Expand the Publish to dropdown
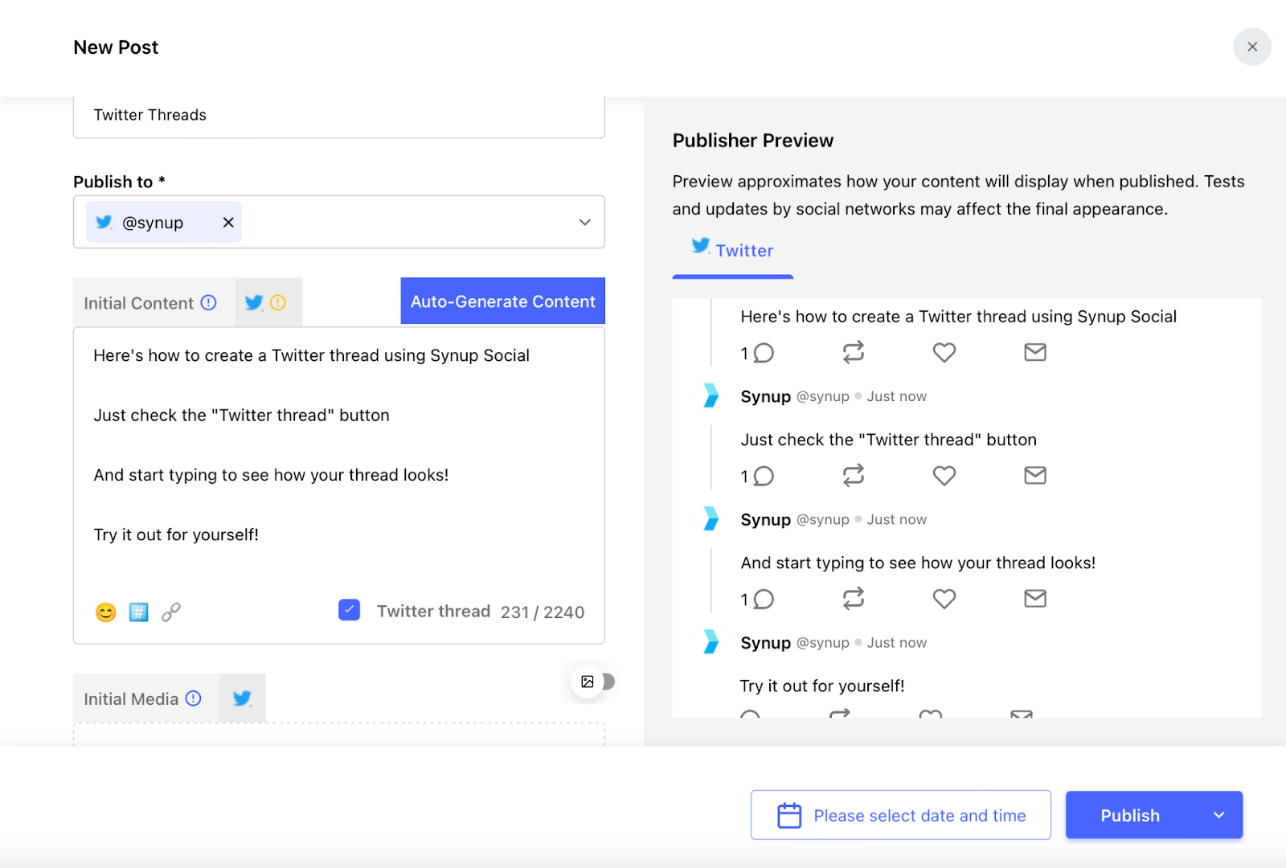The width and height of the screenshot is (1286, 868). (585, 223)
